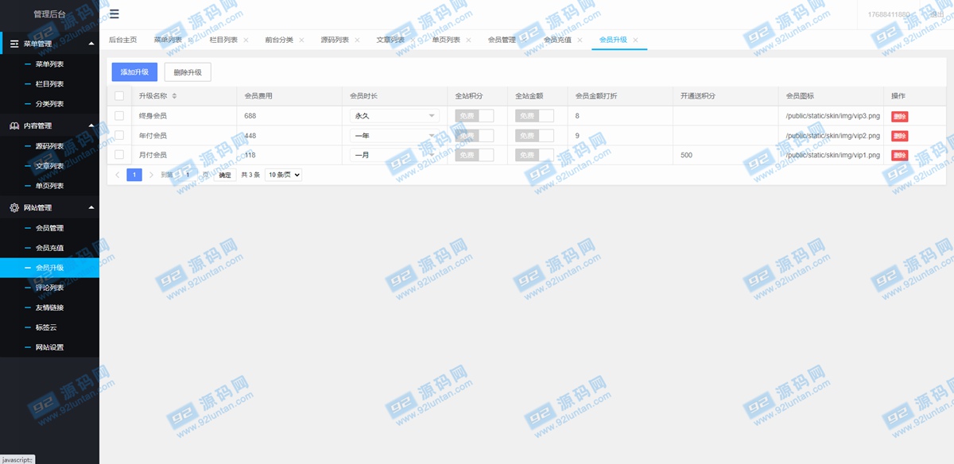The image size is (954, 464).
Task: Close the 会员充值 tab
Action: pos(580,40)
